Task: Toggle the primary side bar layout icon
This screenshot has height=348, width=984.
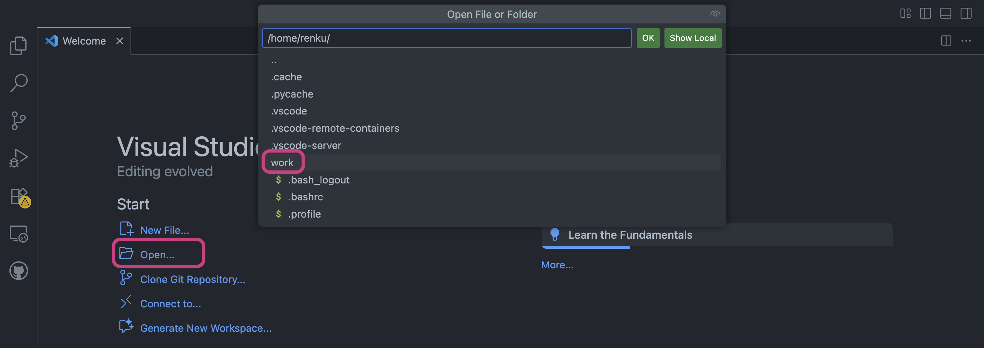Action: tap(925, 14)
